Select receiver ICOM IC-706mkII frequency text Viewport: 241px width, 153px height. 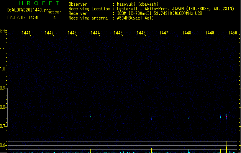pyautogui.click(x=159, y=13)
